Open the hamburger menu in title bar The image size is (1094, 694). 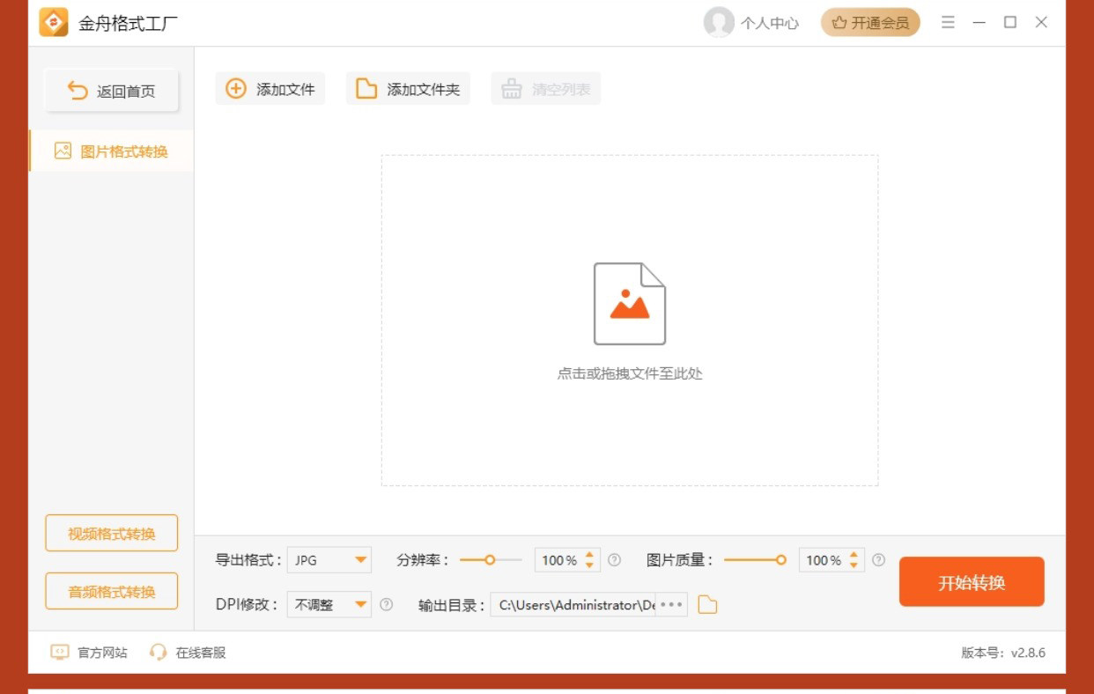(948, 22)
